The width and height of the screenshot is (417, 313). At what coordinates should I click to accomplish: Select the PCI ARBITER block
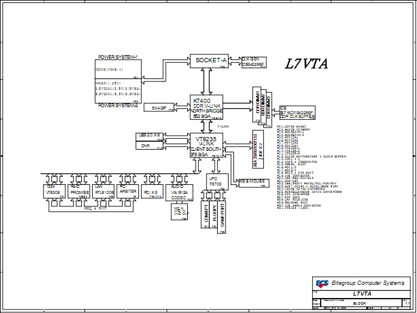[x=127, y=191]
